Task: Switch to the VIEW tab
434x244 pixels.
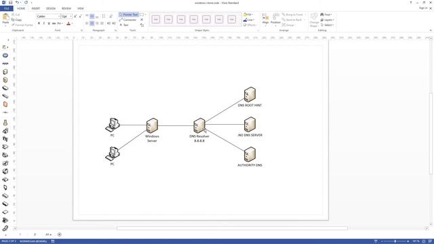Action: (x=81, y=9)
